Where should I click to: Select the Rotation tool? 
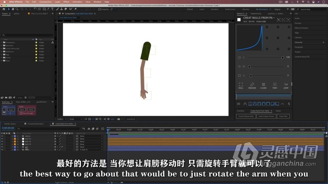click(x=35, y=9)
